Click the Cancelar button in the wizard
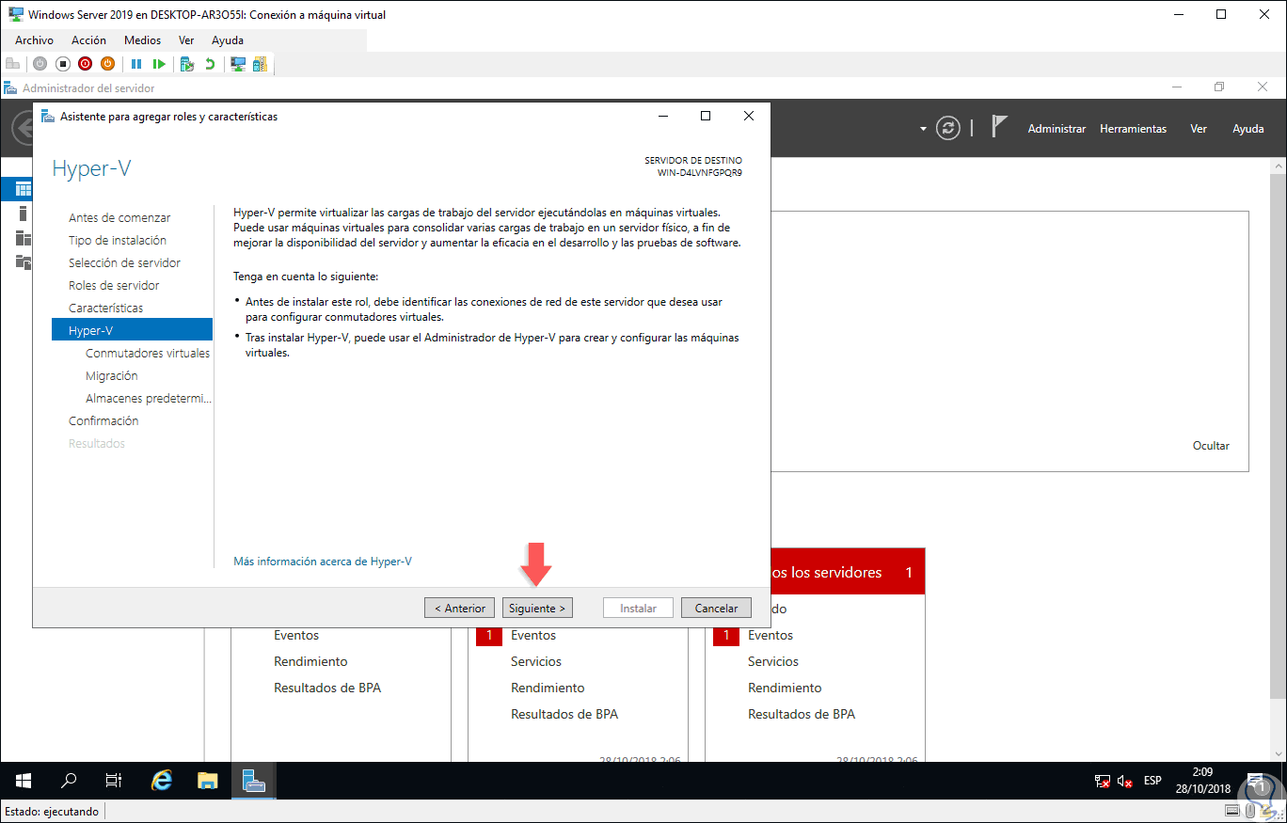The image size is (1287, 823). tap(716, 608)
